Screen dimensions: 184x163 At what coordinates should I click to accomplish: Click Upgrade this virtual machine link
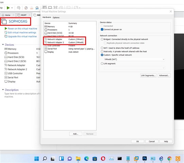click(22, 36)
